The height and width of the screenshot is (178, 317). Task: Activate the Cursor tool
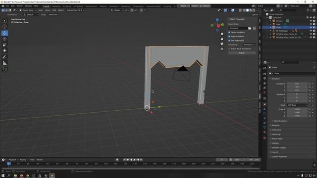pyautogui.click(x=4, y=27)
